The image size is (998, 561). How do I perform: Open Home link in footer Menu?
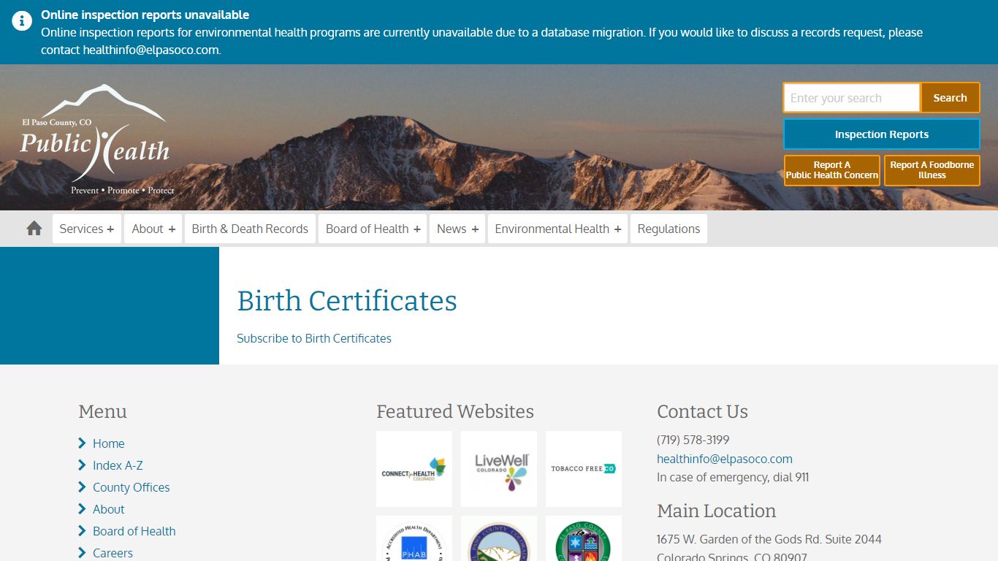coord(108,443)
